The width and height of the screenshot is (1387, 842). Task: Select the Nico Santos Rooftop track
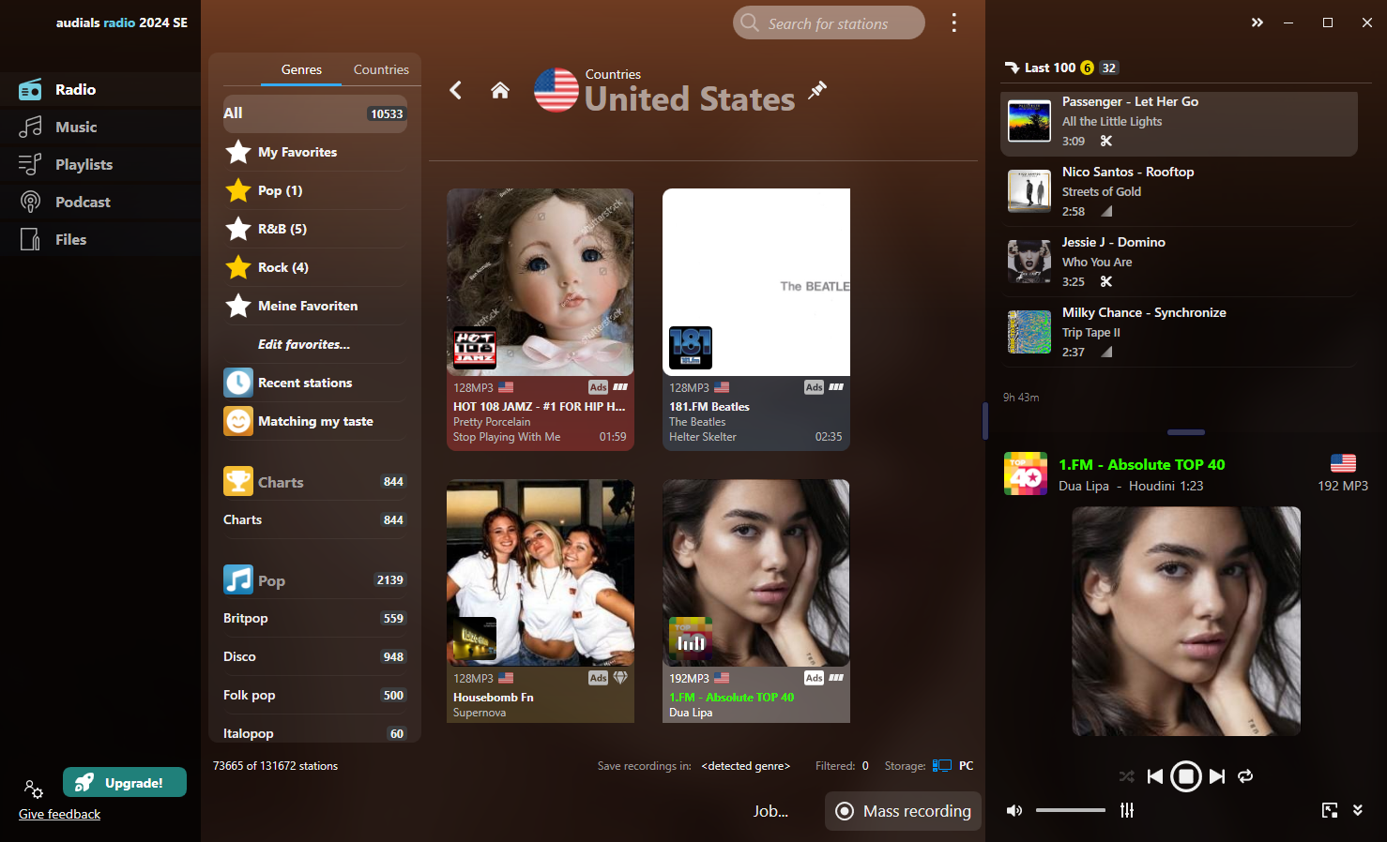[1179, 191]
